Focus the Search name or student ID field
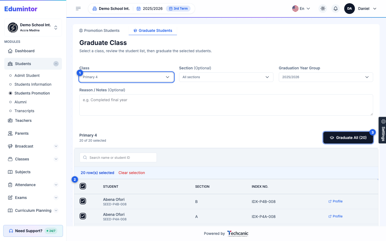This screenshot has width=386, height=241. [x=118, y=157]
